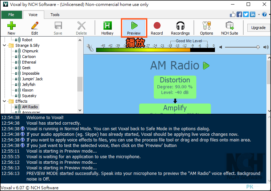Click the Delete X toolbar icon
The width and height of the screenshot is (271, 191).
[82, 25]
